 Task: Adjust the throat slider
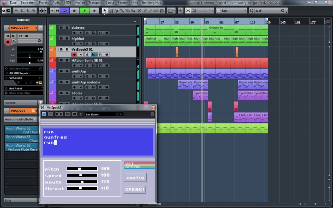click(82, 188)
